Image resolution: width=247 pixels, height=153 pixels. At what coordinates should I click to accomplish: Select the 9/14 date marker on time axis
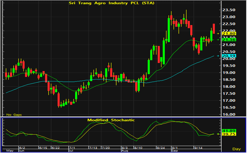point(198,148)
